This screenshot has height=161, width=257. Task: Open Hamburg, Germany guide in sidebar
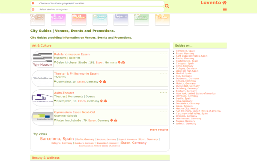[187, 96]
